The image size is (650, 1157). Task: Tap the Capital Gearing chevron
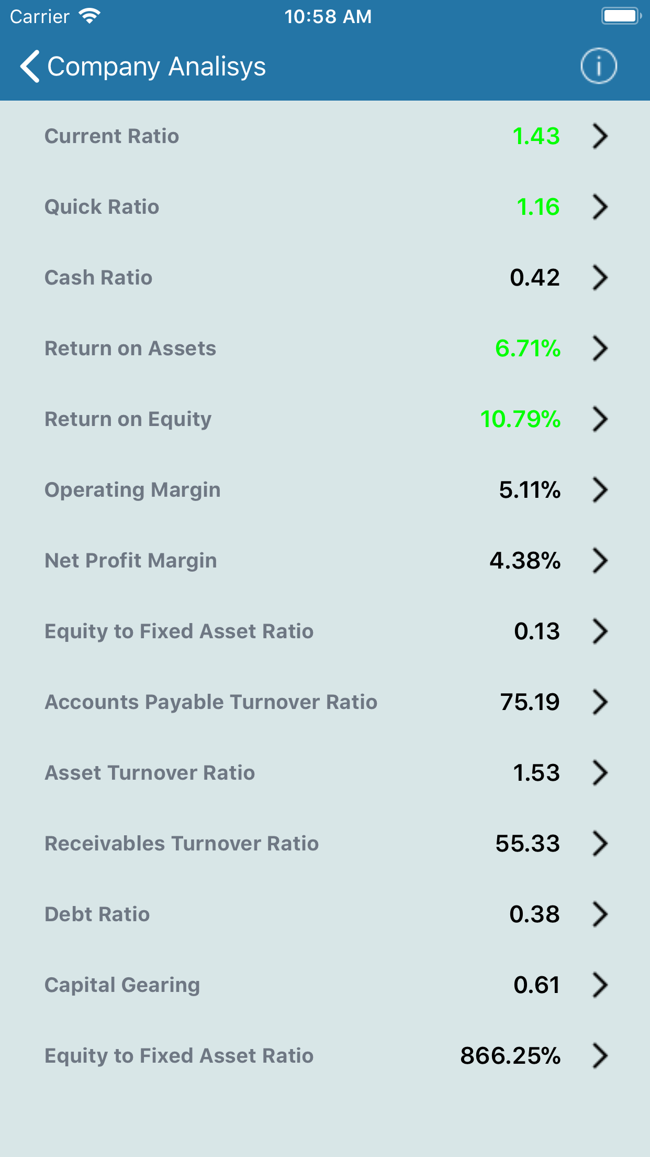(x=600, y=985)
